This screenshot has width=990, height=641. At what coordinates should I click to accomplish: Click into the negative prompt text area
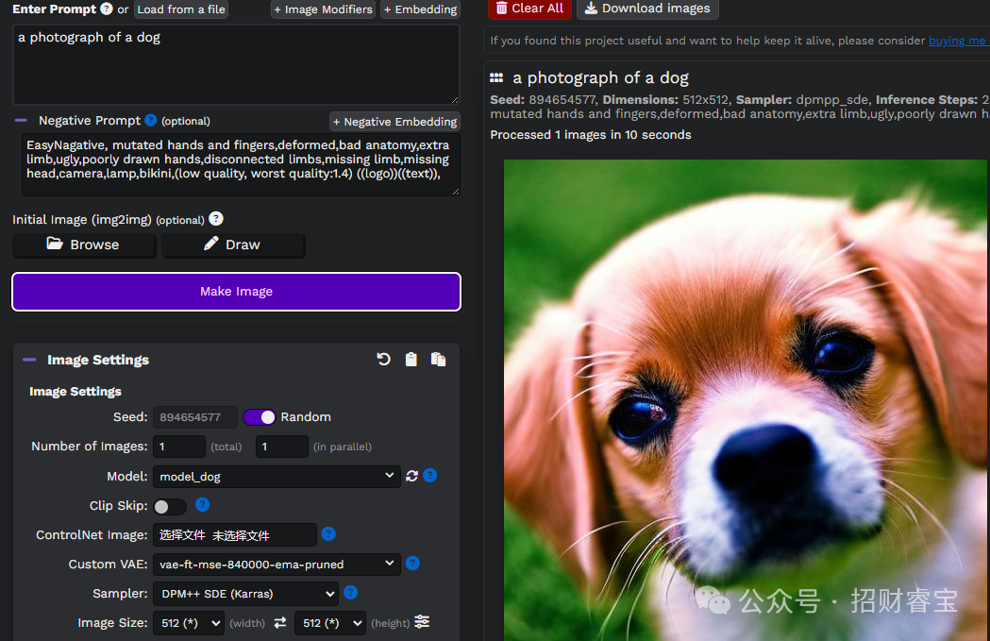(x=241, y=164)
